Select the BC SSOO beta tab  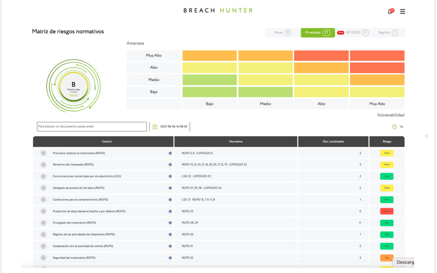[x=353, y=33]
